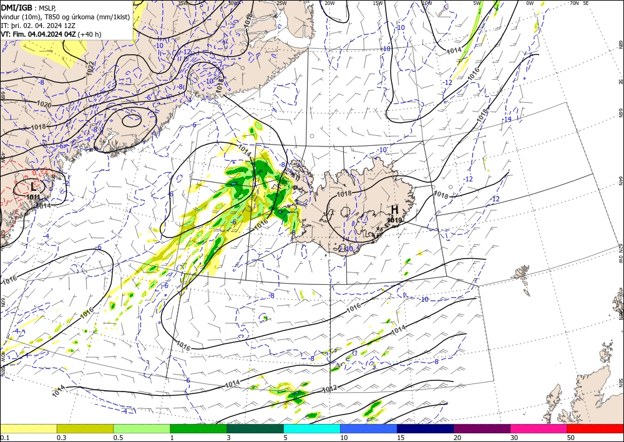Click the 20W longitude label
The width and height of the screenshot is (624, 442).
point(329,3)
